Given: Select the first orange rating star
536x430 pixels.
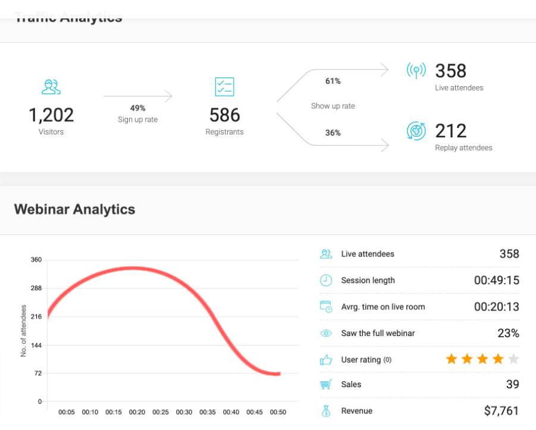Looking at the screenshot, I should pyautogui.click(x=452, y=359).
